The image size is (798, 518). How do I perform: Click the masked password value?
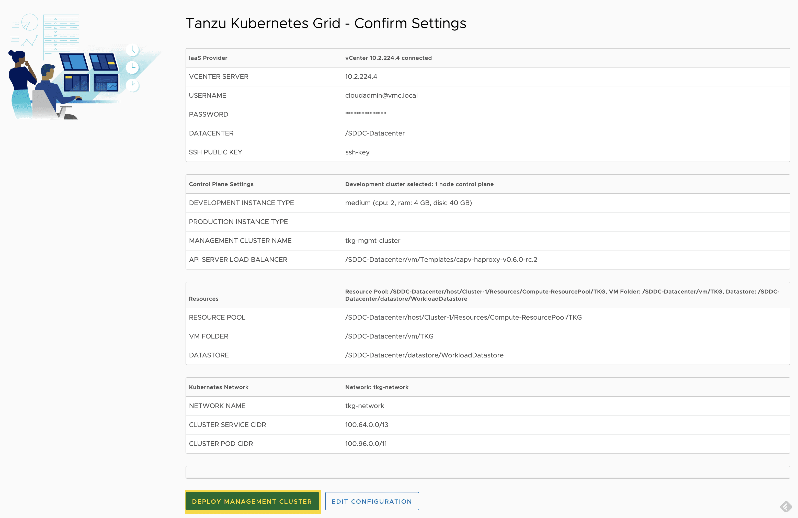click(x=366, y=114)
